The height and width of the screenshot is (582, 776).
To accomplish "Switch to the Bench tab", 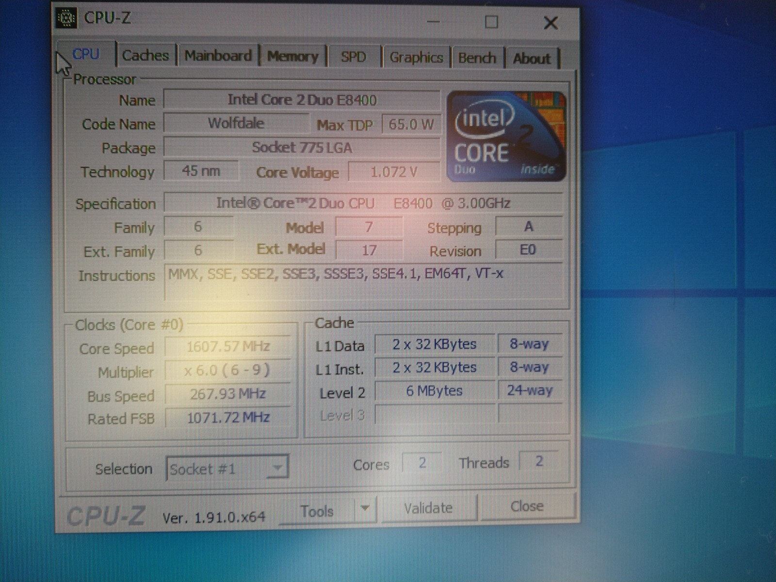I will 477,58.
